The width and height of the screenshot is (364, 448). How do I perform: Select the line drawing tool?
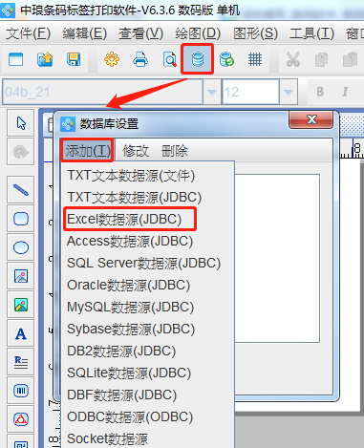(x=21, y=190)
